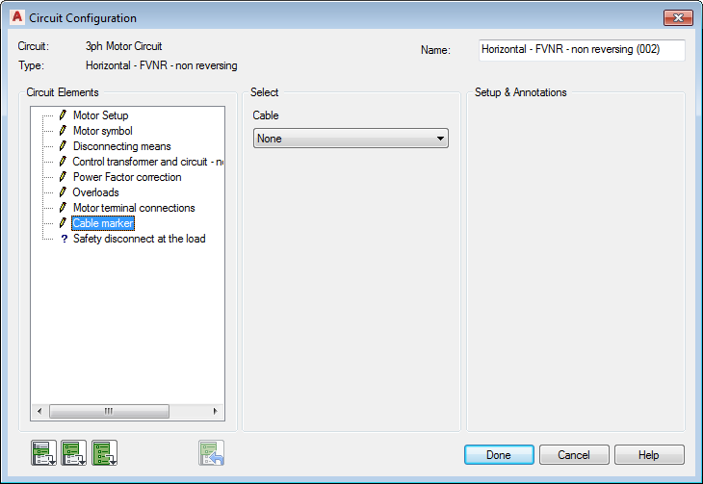Select Control transformer and circuit item
Viewport: 703px width, 484px height.
coord(148,162)
